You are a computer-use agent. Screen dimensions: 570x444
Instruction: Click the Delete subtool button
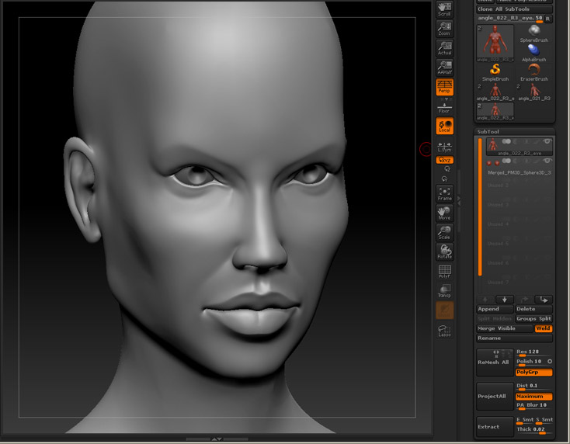(534, 309)
